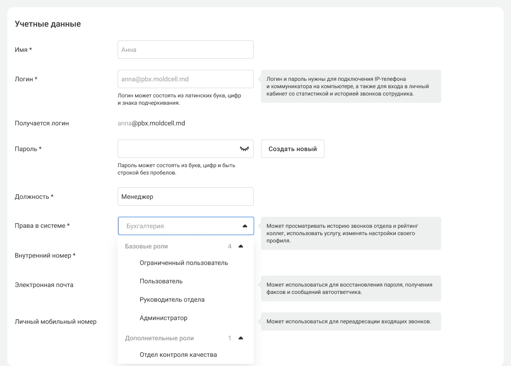
Task: Click the Базовые роли group header
Action: [x=147, y=247]
